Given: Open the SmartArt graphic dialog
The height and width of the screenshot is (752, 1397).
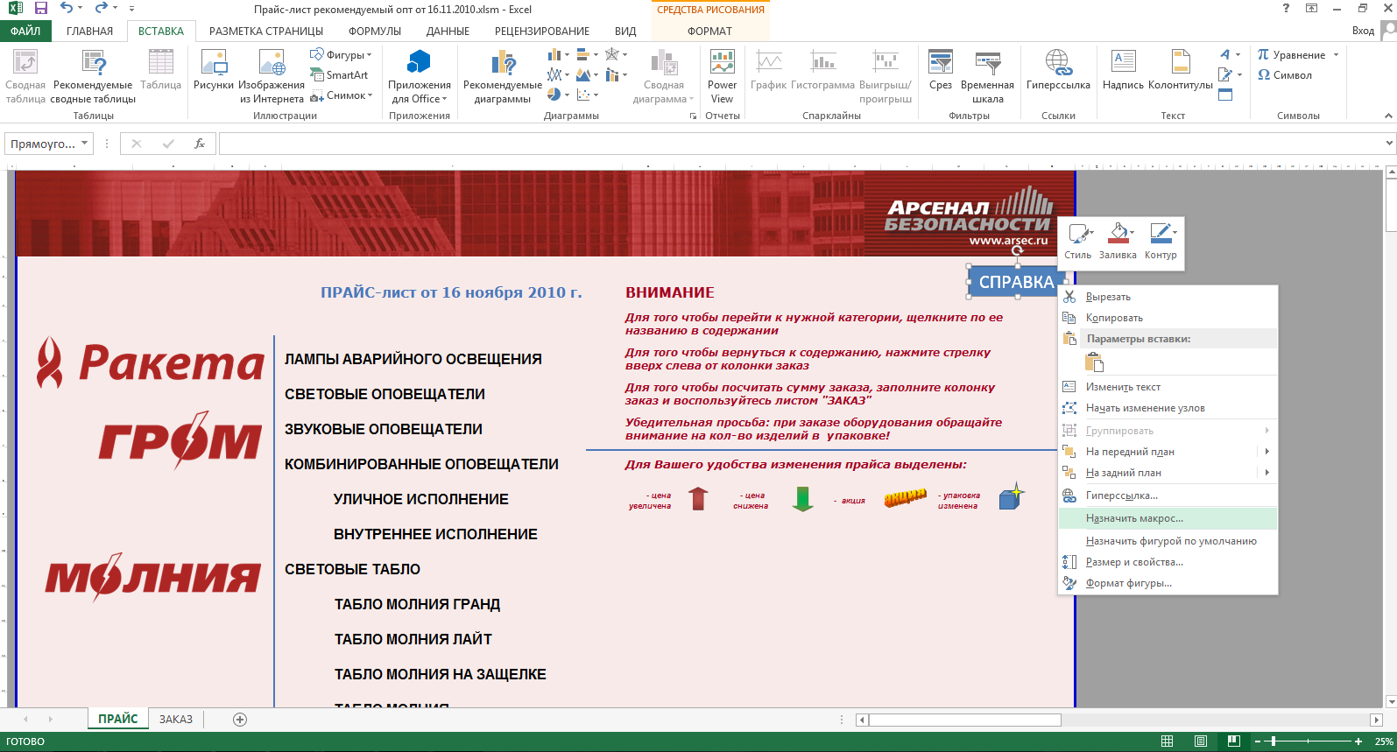Looking at the screenshot, I should pos(339,75).
